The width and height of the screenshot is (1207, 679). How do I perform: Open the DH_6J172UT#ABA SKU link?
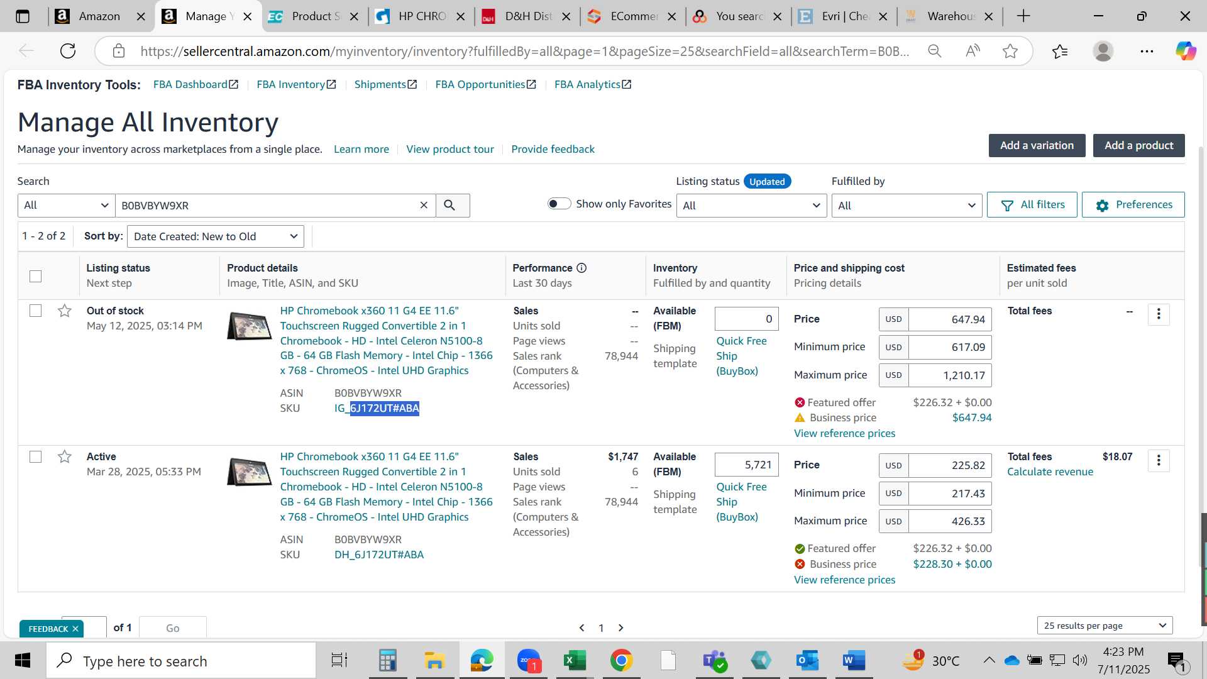click(379, 555)
